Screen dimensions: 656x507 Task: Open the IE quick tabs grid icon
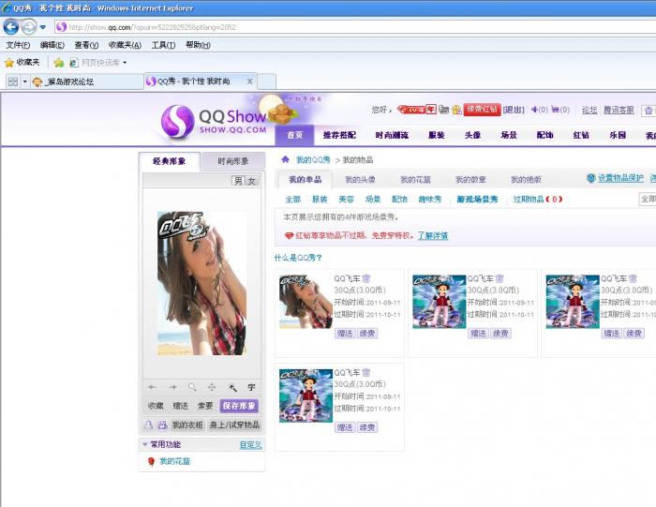13,82
